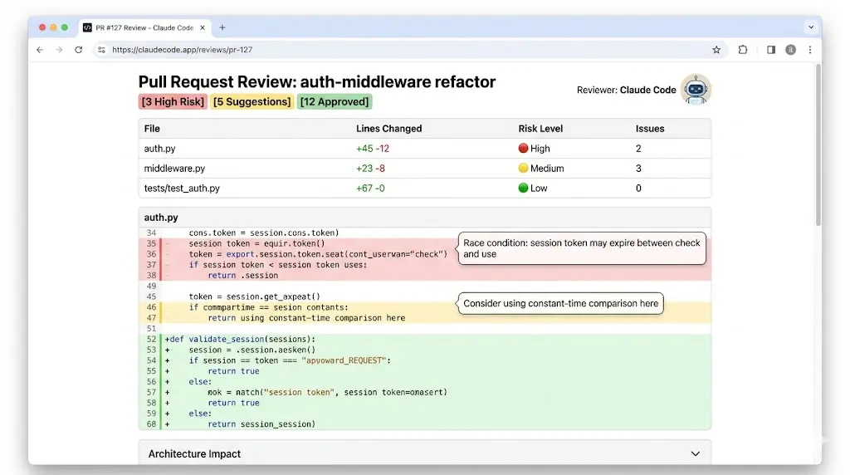Open the tab search dropdown arrow
The height and width of the screenshot is (475, 850).
(x=810, y=27)
